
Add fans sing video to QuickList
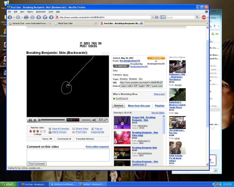click(x=116, y=142)
